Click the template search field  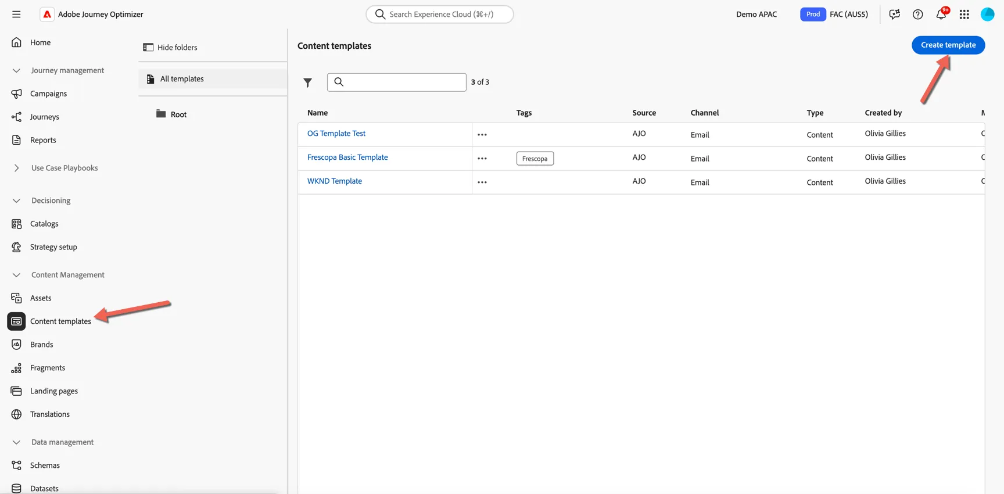click(397, 82)
